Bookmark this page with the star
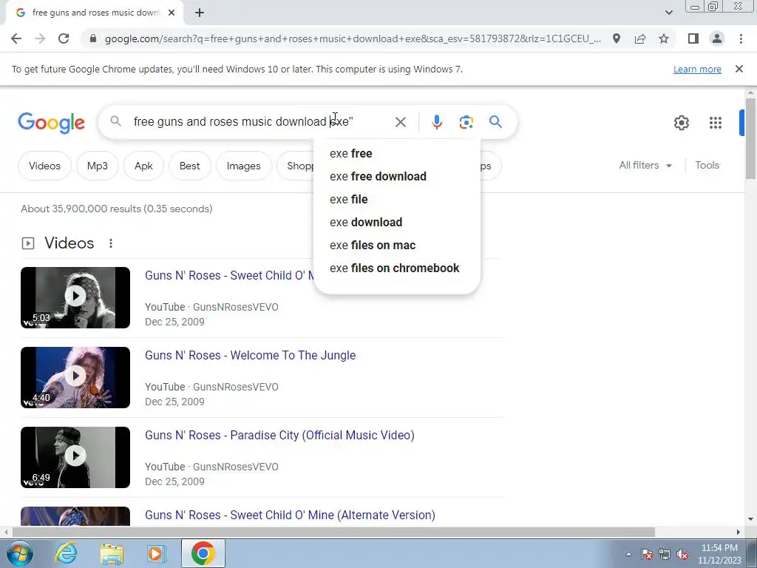The width and height of the screenshot is (757, 568). click(x=664, y=38)
